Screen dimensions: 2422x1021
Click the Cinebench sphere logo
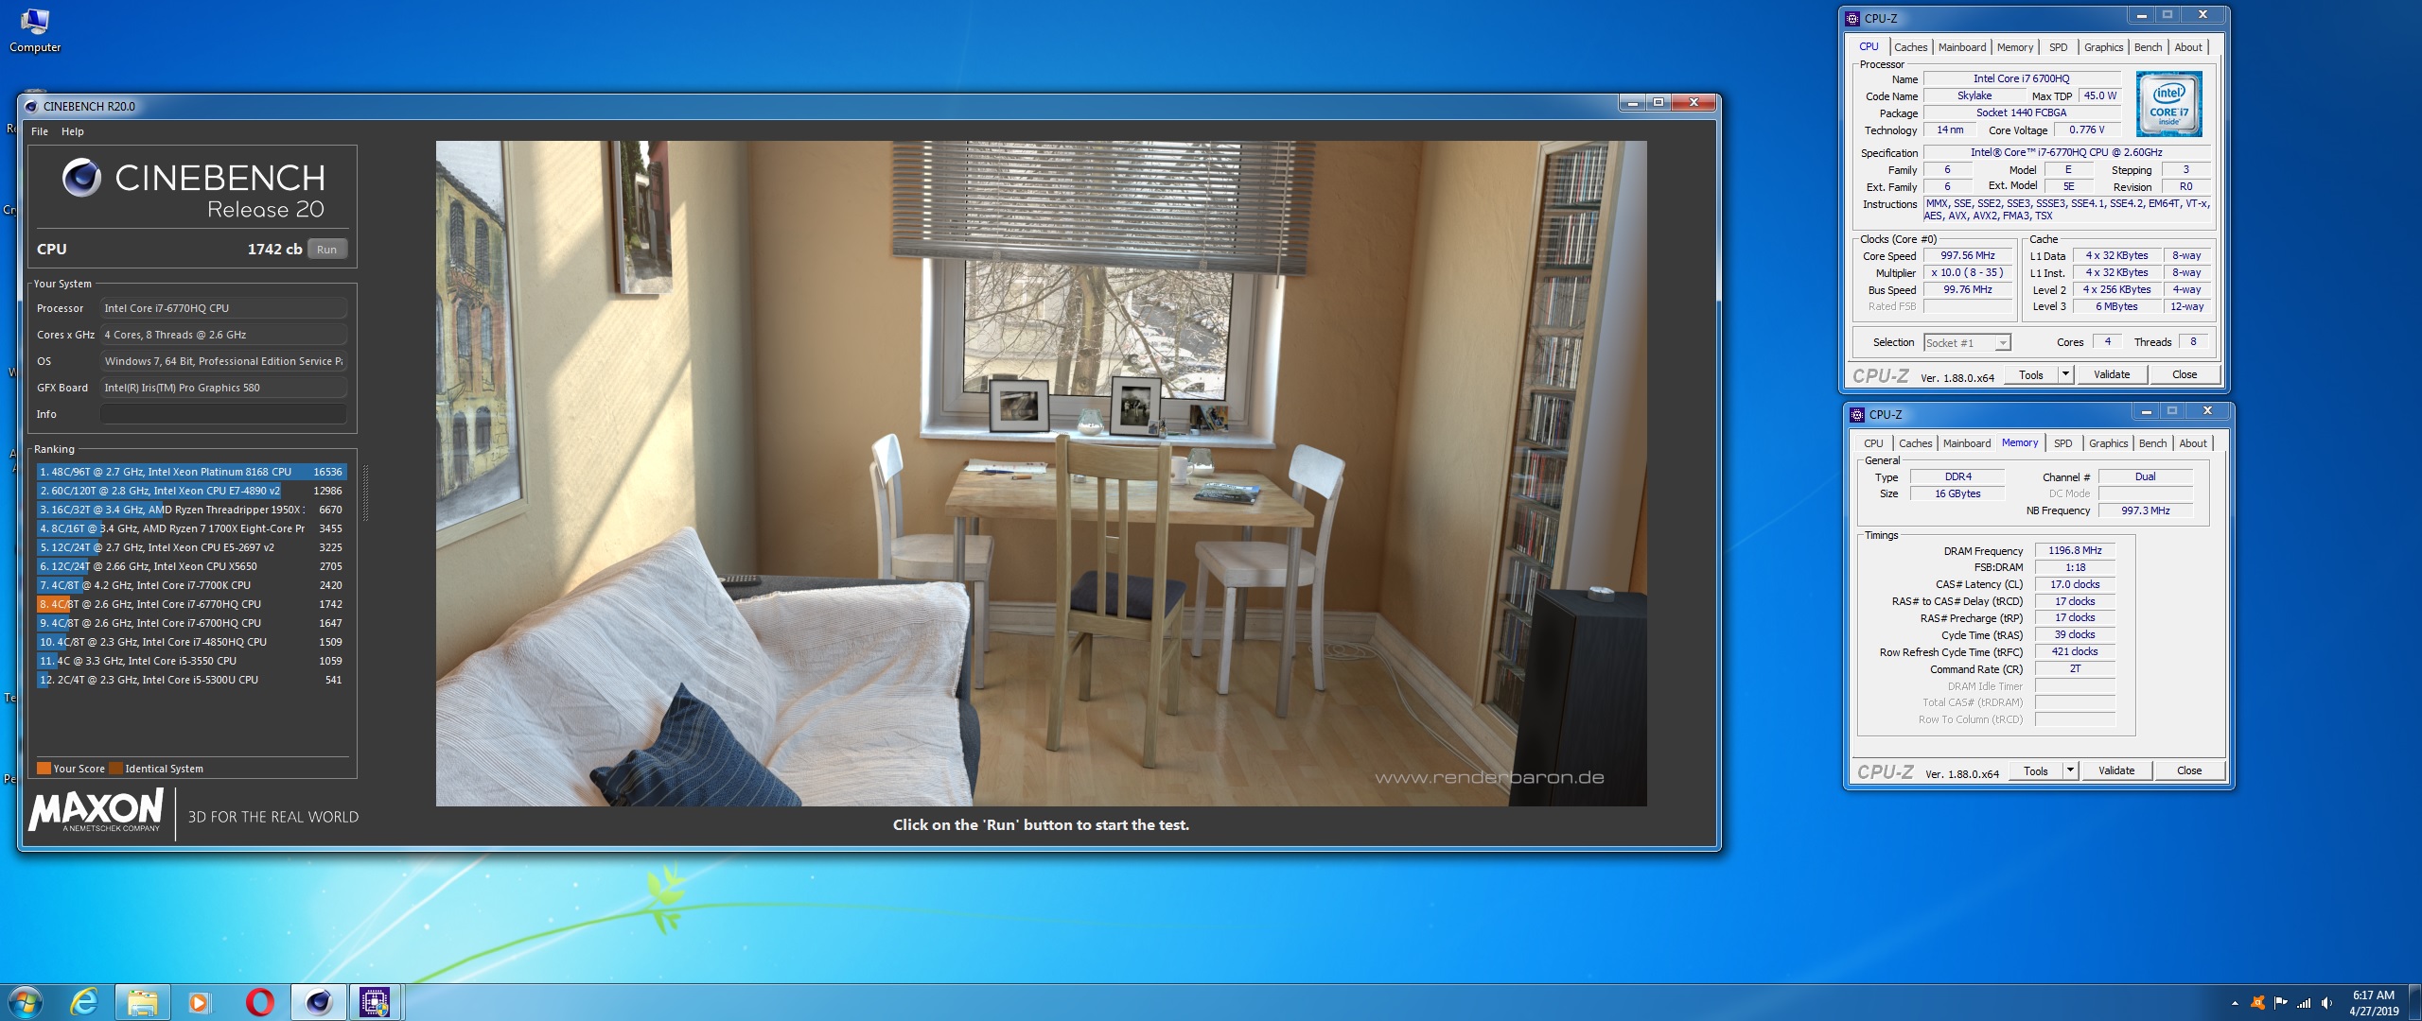(x=81, y=178)
